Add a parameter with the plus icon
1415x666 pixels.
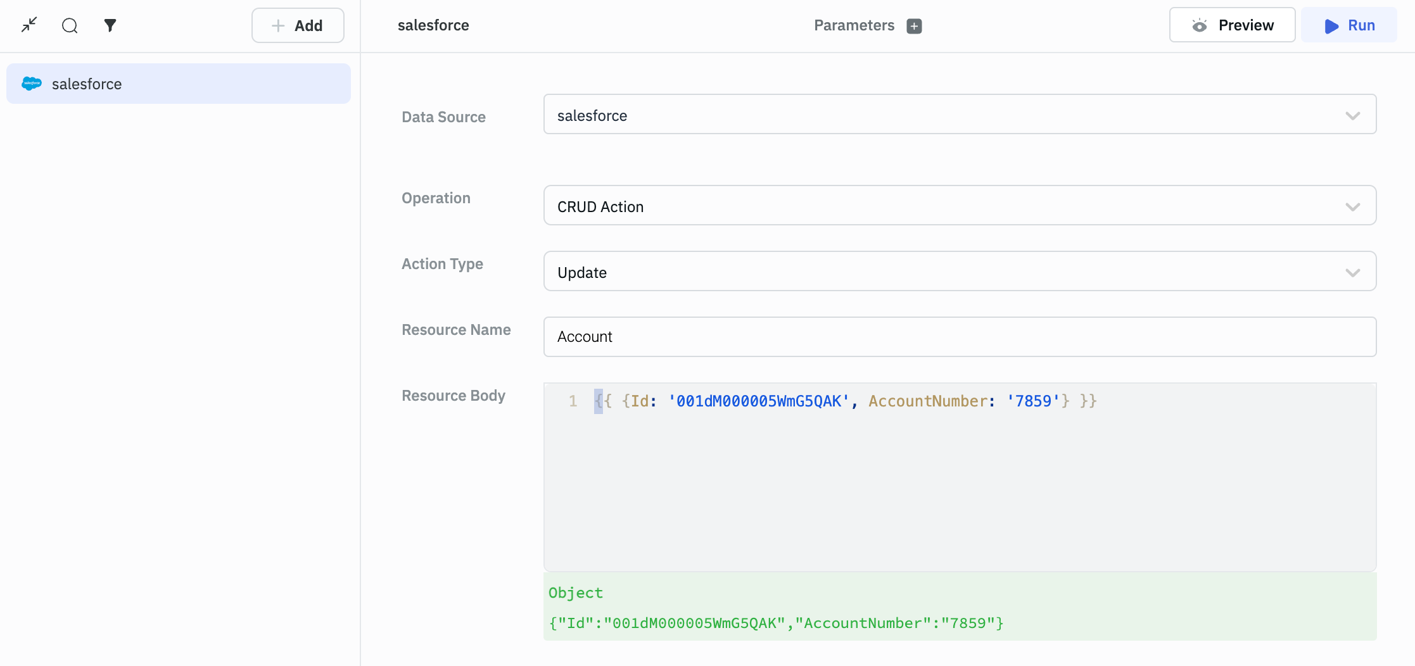click(914, 26)
